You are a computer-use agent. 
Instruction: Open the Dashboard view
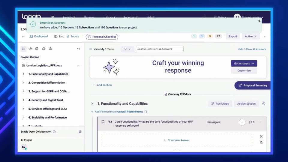pyautogui.click(x=39, y=36)
